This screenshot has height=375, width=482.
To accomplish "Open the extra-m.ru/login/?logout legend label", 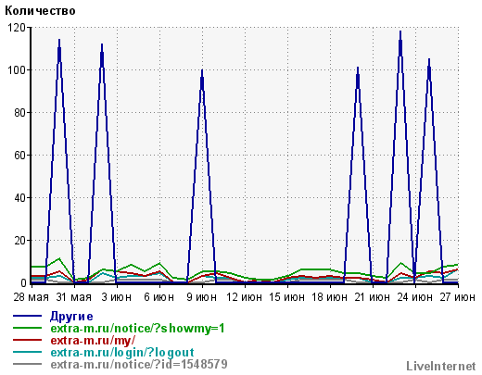I will coord(122,353).
